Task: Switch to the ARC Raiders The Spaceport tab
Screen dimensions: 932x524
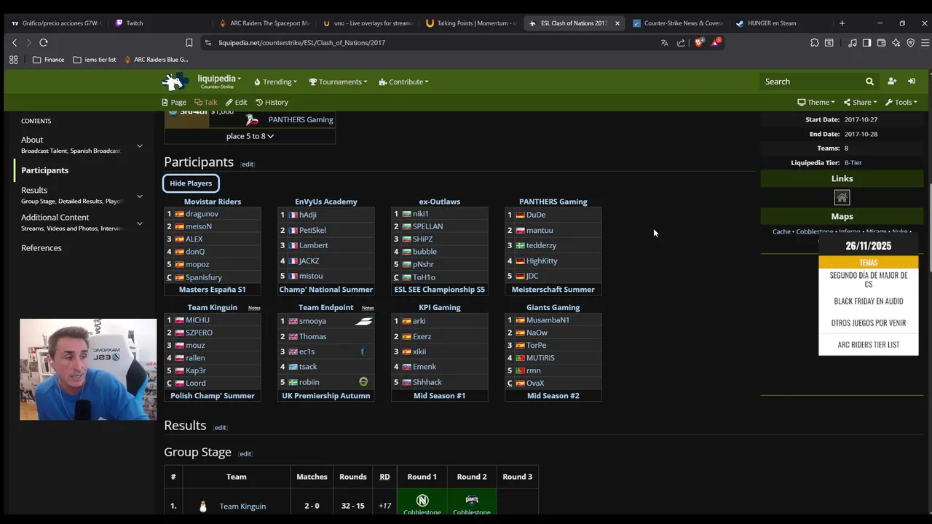Action: (264, 23)
